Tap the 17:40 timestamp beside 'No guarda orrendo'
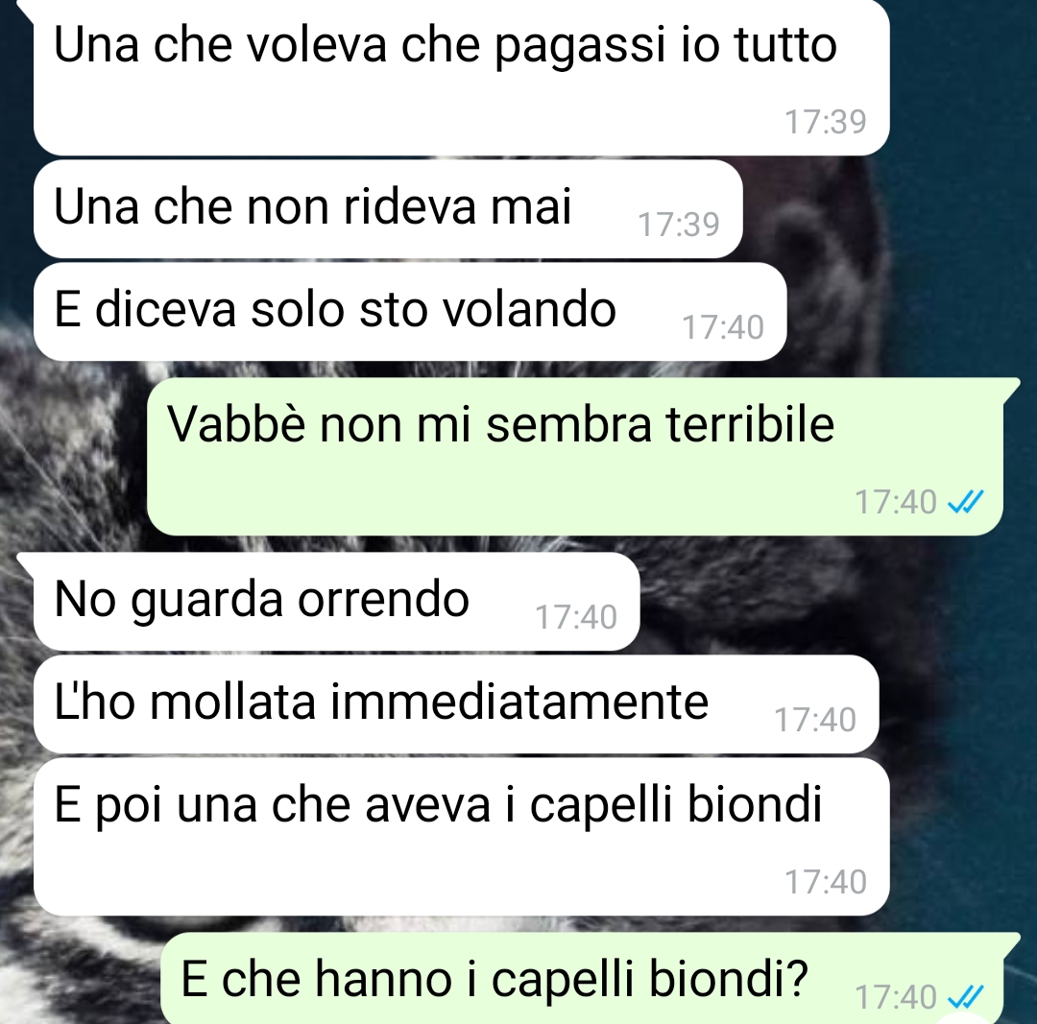 tap(576, 617)
